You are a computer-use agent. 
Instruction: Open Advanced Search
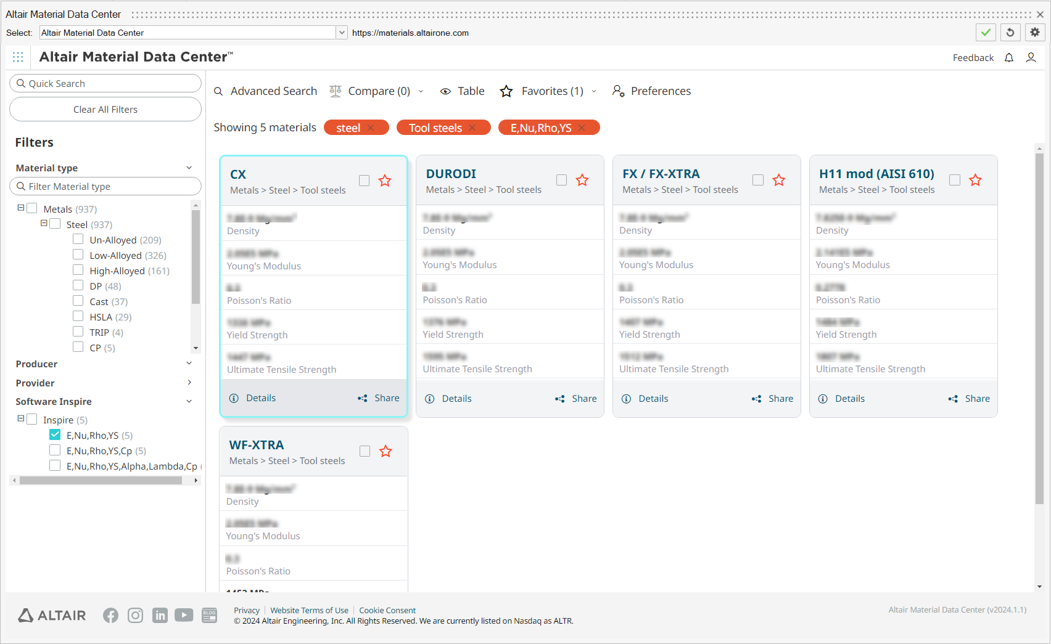coord(266,91)
